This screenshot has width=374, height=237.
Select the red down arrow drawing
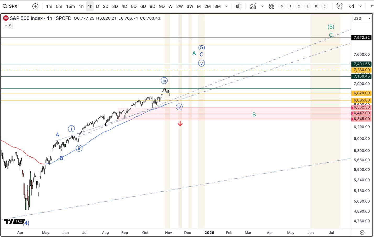[180, 124]
